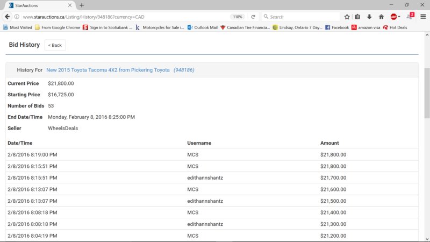The image size is (430, 242).
Task: Select the StarAuctions browser tab
Action: (40, 5)
